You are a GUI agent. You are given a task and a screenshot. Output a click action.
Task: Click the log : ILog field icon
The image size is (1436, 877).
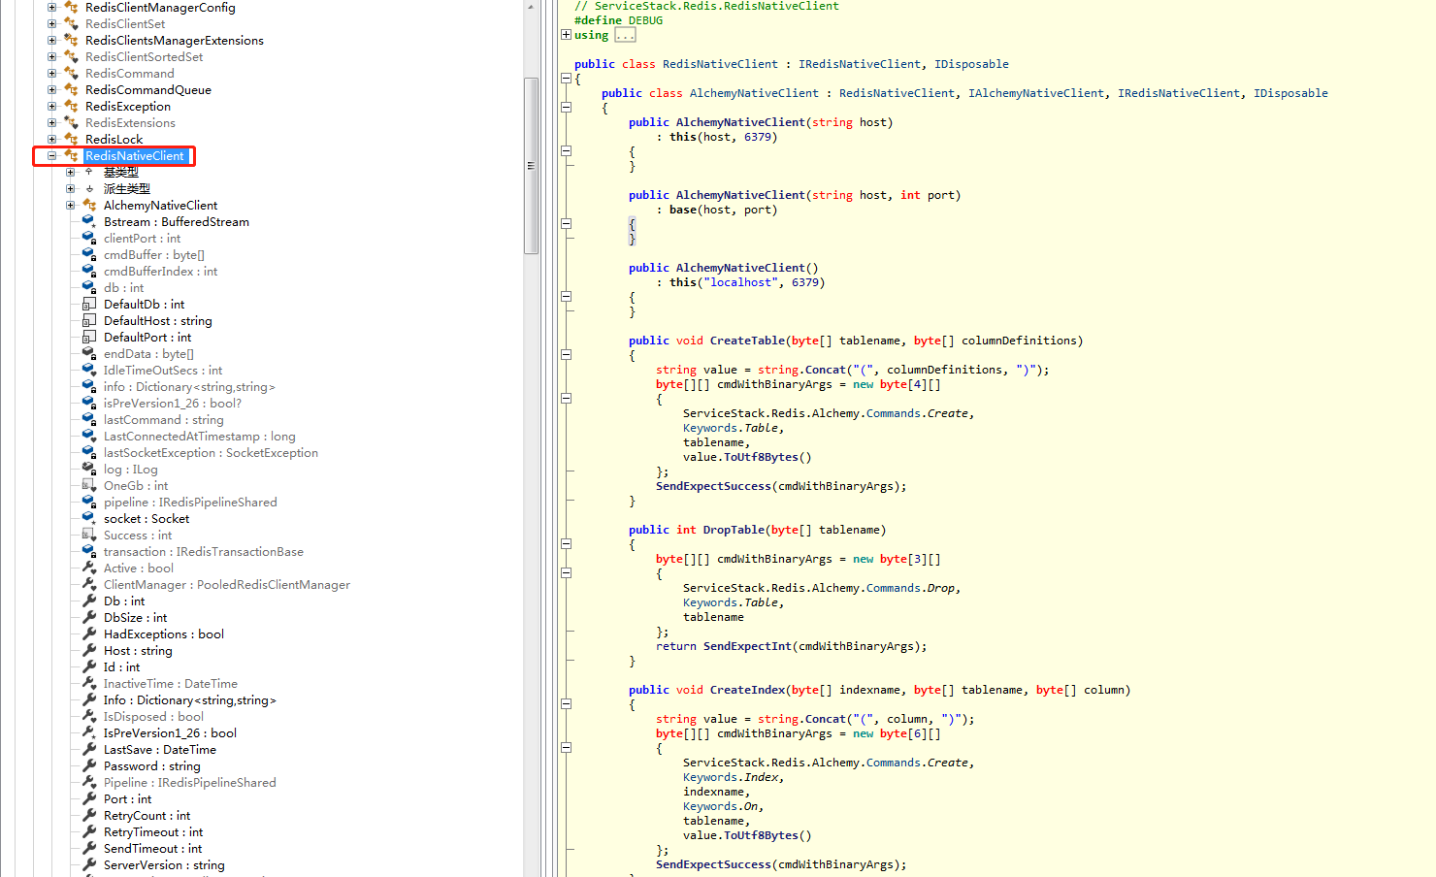[x=89, y=469]
